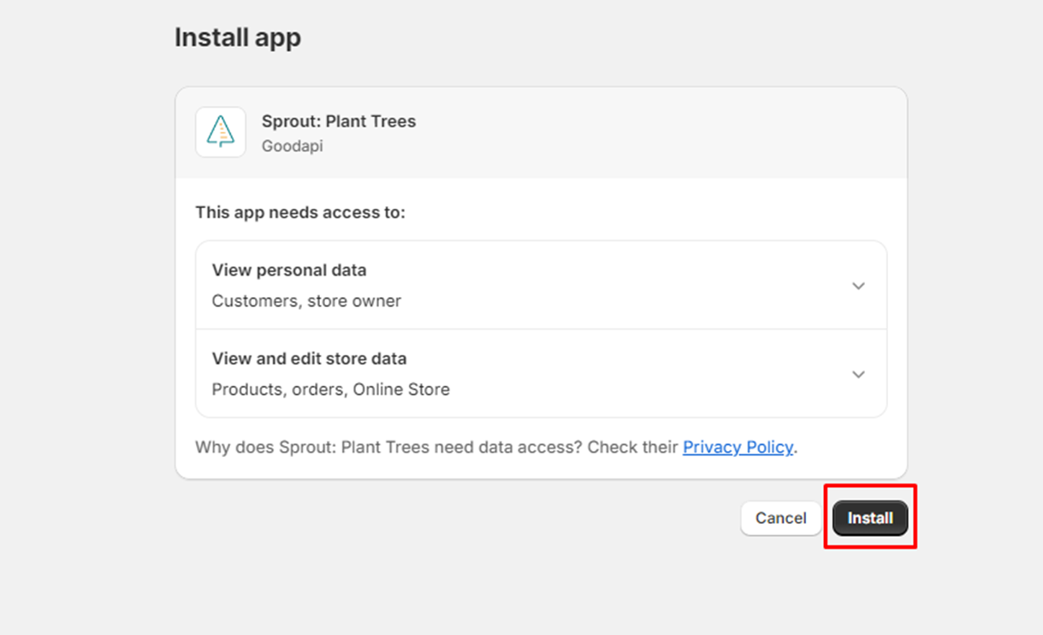This screenshot has height=635, width=1043.
Task: Select the View personal data label
Action: [288, 270]
